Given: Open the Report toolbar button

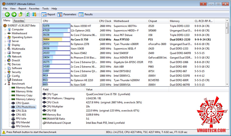Looking at the screenshot, I should pyautogui.click(x=48, y=14).
